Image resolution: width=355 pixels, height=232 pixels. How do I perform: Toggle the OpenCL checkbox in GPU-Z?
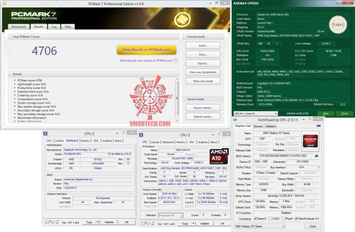255,219
